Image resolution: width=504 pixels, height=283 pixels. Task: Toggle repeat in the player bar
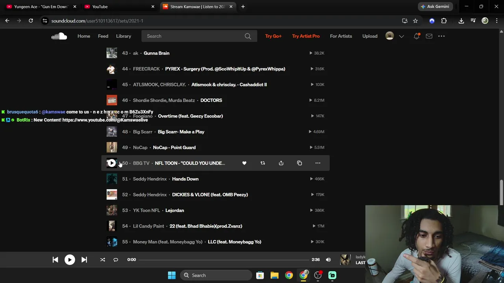pos(116,259)
